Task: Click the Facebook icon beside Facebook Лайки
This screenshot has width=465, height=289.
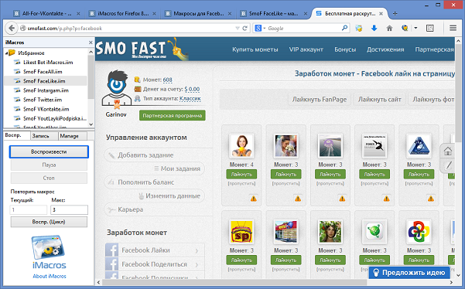Action: point(112,250)
